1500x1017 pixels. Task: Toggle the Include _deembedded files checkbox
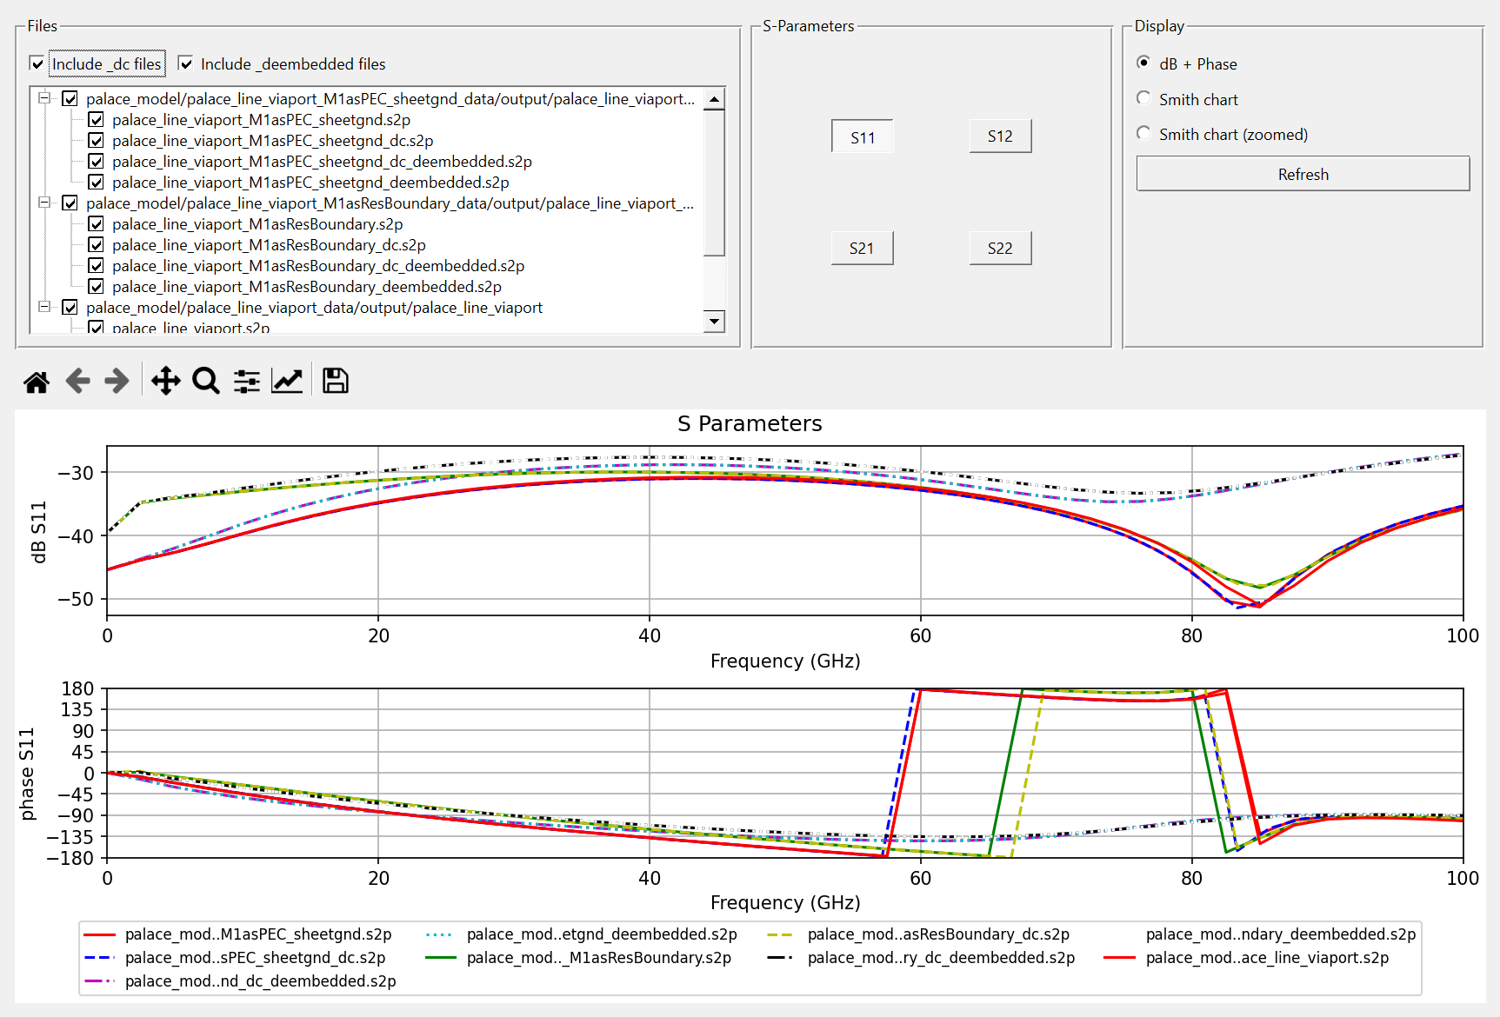185,63
